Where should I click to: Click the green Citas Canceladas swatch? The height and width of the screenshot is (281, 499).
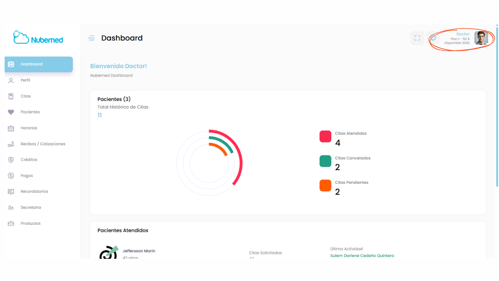coord(325,161)
